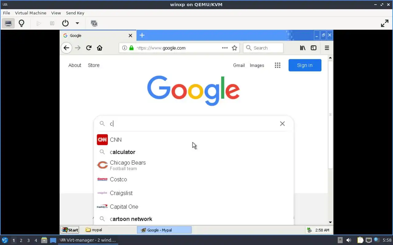Open the Google apps grid
Viewport: 393px width, 245px height.
(278, 65)
